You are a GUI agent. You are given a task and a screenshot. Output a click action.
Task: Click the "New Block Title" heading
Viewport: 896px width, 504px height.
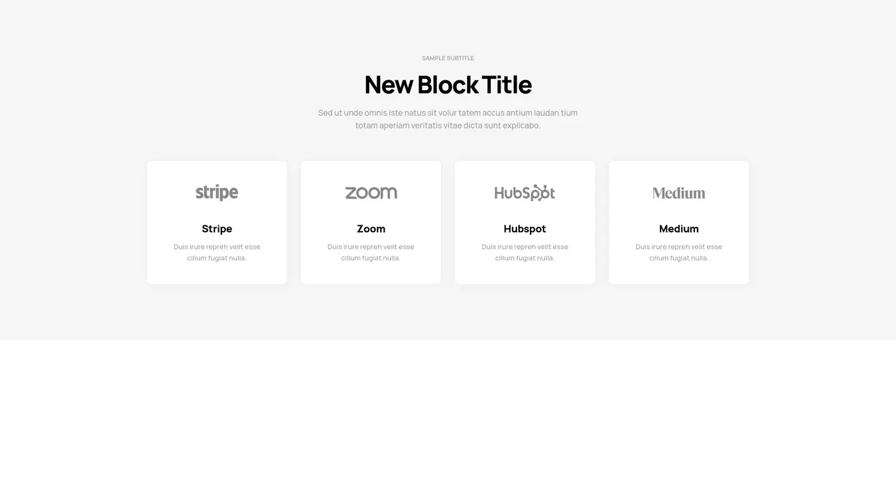[x=448, y=84]
